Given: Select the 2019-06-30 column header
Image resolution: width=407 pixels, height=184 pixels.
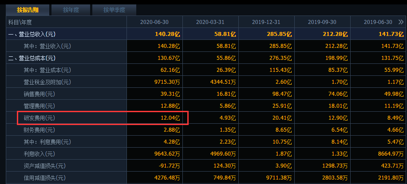Looking at the screenshot, I should pos(378,22).
